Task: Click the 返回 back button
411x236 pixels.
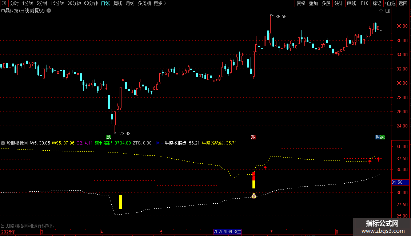Action: coord(403,3)
